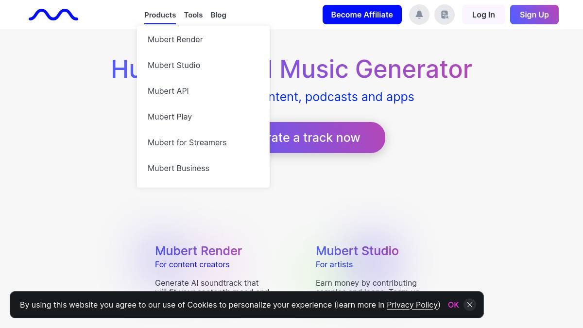Go to the Blog page
Image resolution: width=583 pixels, height=328 pixels.
[x=218, y=15]
